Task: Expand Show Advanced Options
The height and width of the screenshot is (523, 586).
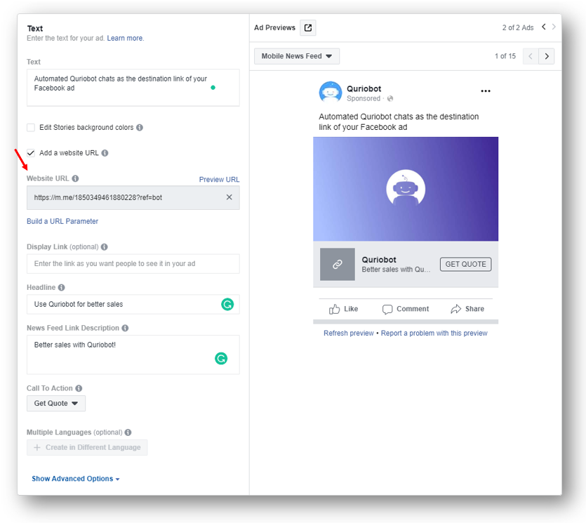Action: point(76,479)
